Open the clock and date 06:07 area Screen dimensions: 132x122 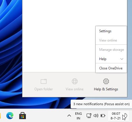[115, 116]
